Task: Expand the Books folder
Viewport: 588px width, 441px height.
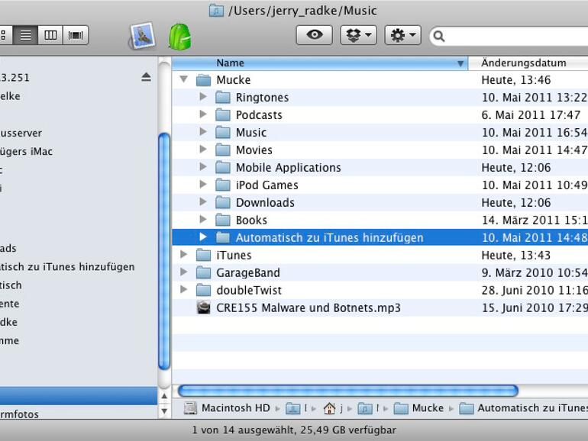Action: click(x=203, y=220)
